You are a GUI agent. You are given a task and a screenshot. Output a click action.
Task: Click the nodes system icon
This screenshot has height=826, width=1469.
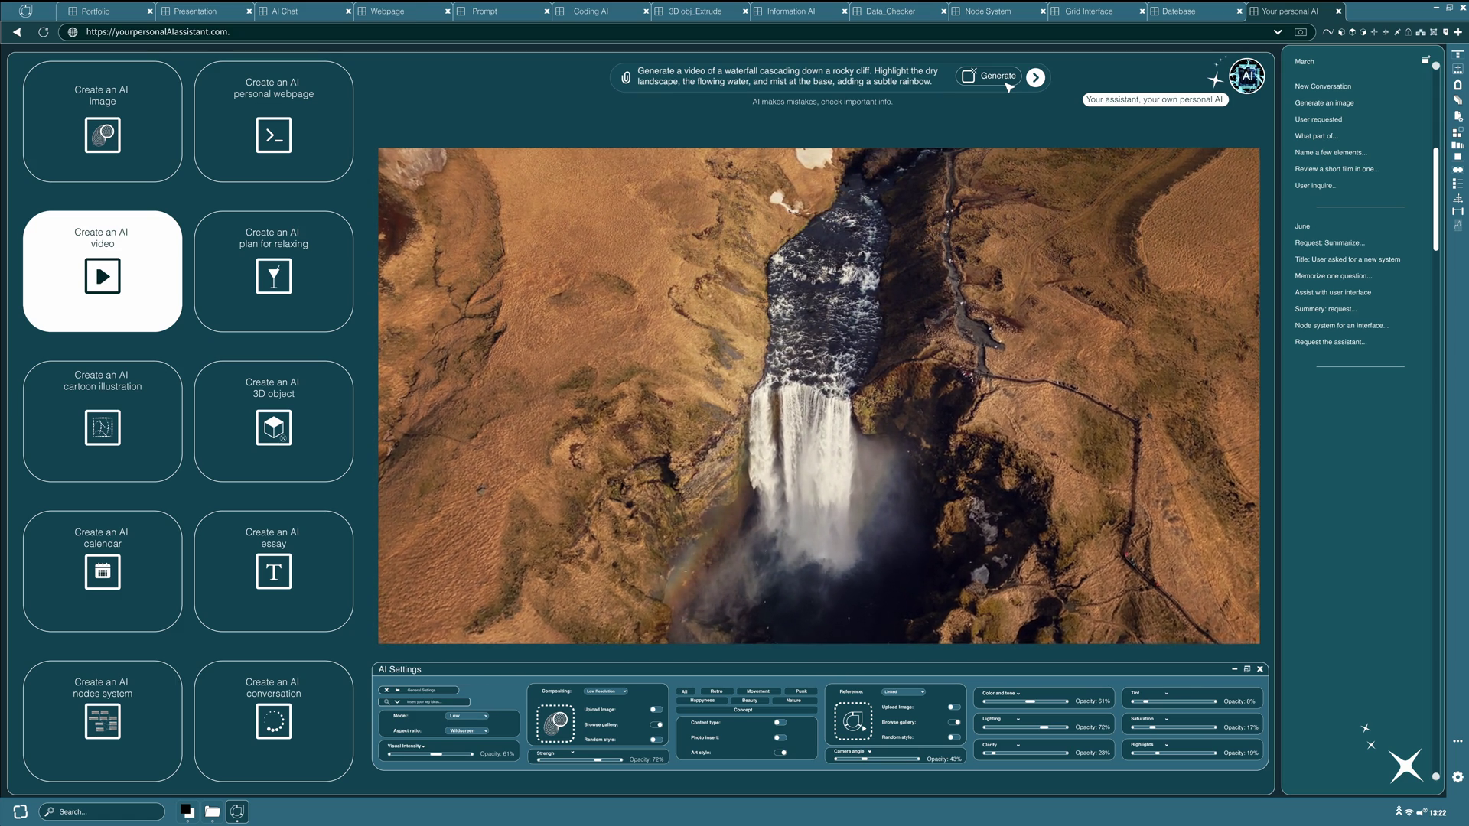[103, 721]
